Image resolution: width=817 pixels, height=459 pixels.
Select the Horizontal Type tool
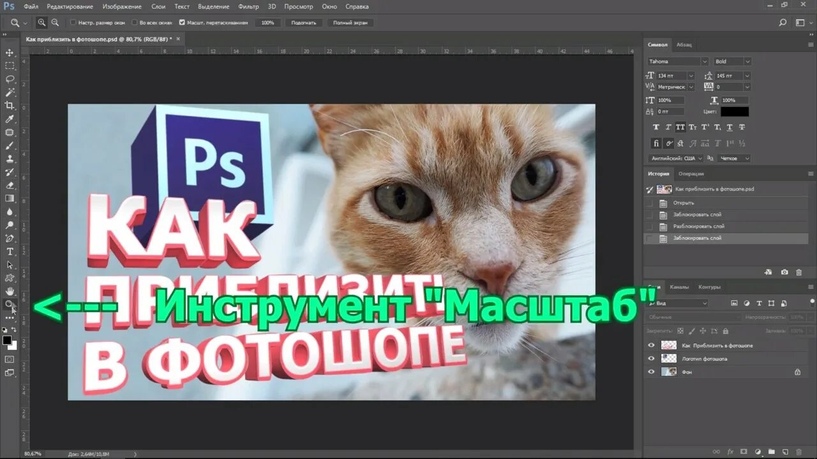pyautogui.click(x=10, y=252)
